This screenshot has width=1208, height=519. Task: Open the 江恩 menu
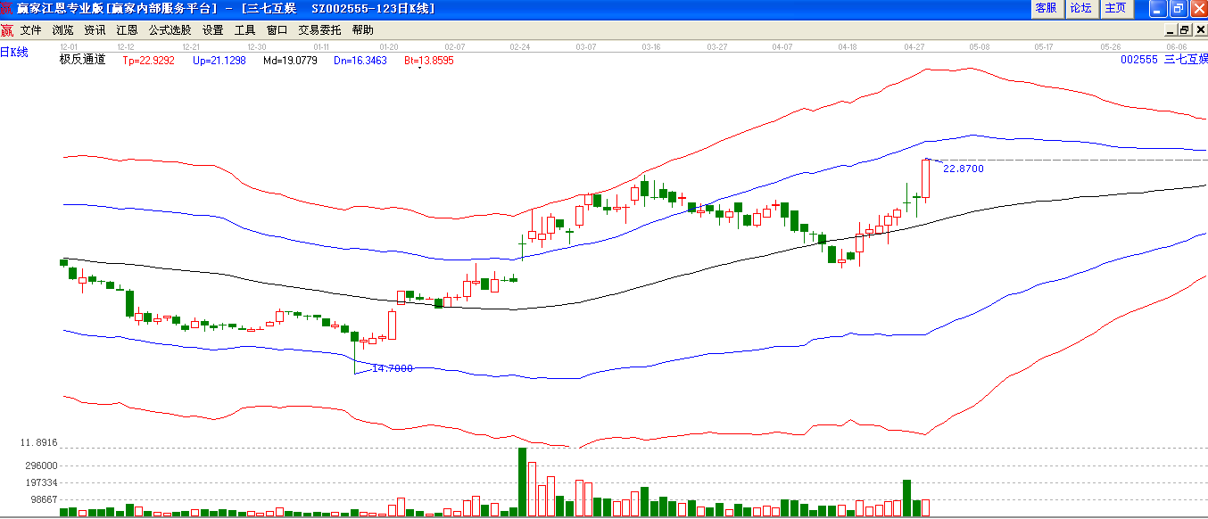point(127,29)
